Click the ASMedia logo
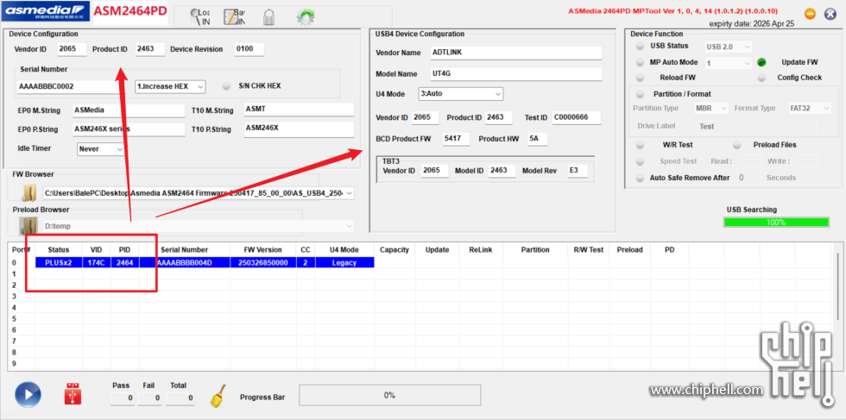 point(47,11)
